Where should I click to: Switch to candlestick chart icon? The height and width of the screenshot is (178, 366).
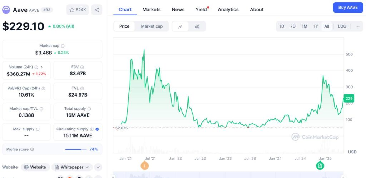[x=197, y=26]
